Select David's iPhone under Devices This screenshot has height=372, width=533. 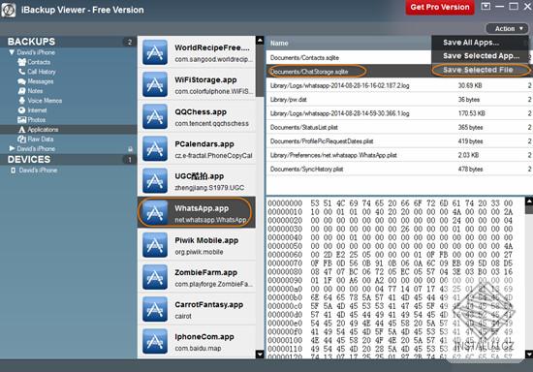[x=33, y=170]
